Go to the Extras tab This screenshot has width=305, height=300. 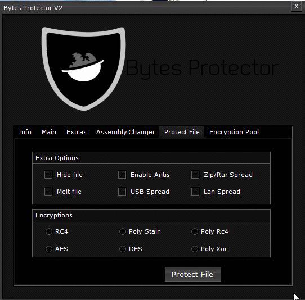point(77,132)
